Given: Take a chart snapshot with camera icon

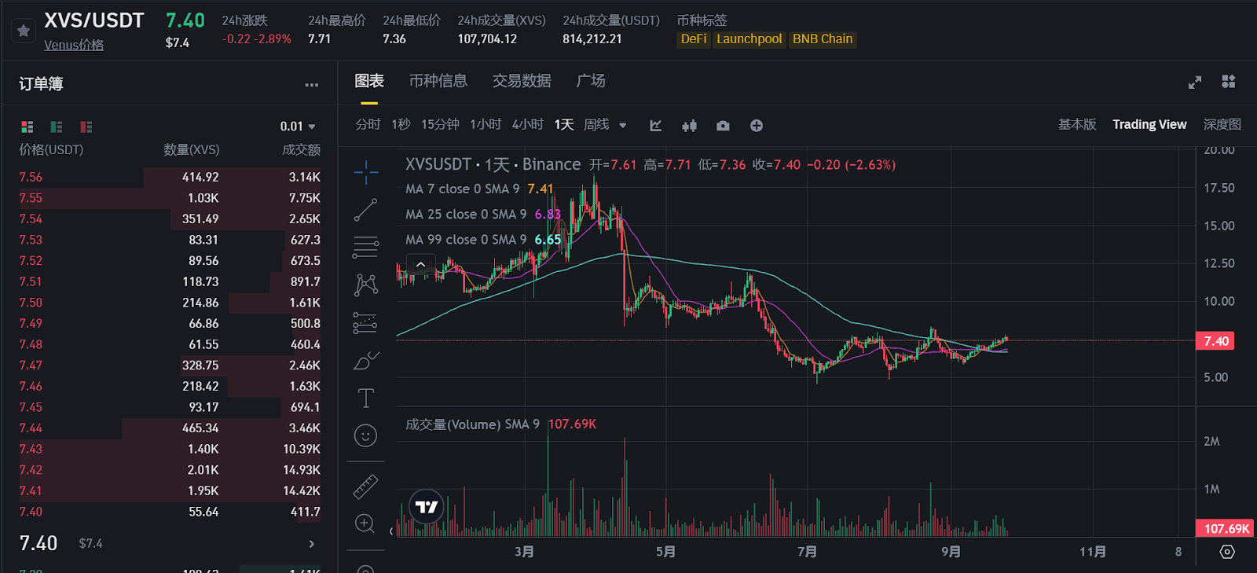Looking at the screenshot, I should point(723,126).
